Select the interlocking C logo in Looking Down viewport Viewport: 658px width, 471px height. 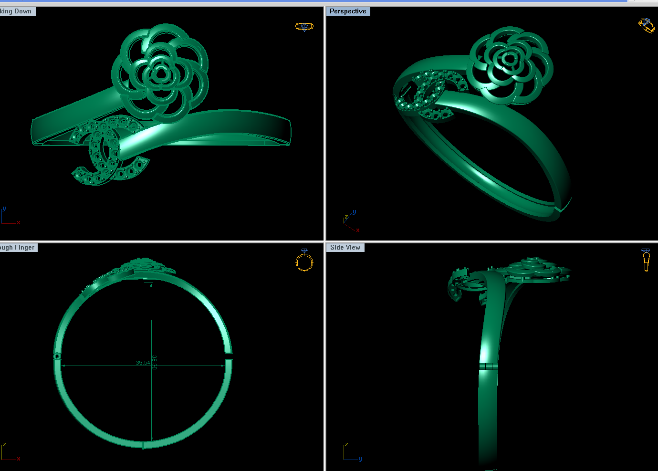(110, 150)
